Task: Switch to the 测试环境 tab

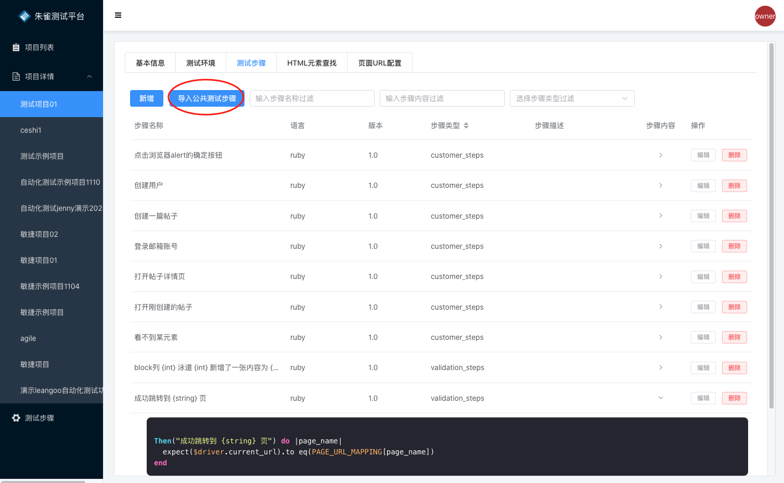Action: tap(201, 63)
